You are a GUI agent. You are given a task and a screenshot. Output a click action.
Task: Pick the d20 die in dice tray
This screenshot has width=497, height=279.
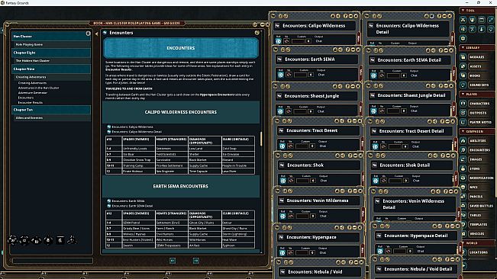13,240
